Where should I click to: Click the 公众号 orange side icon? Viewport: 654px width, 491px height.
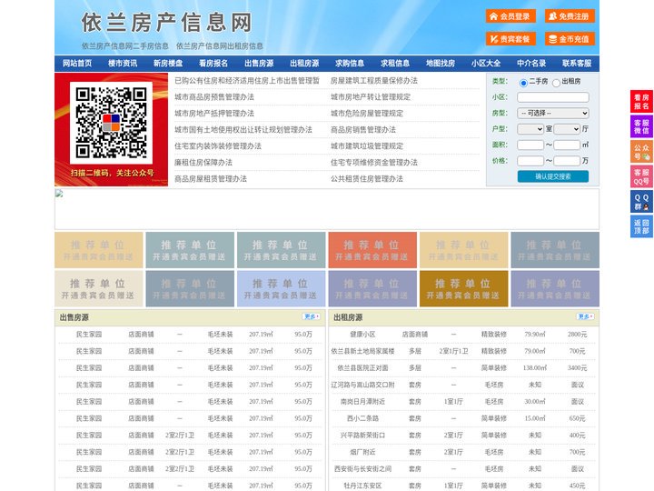click(x=641, y=152)
